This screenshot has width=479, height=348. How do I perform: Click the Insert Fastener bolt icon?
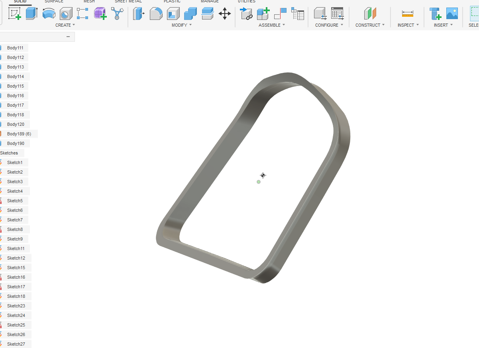(435, 14)
